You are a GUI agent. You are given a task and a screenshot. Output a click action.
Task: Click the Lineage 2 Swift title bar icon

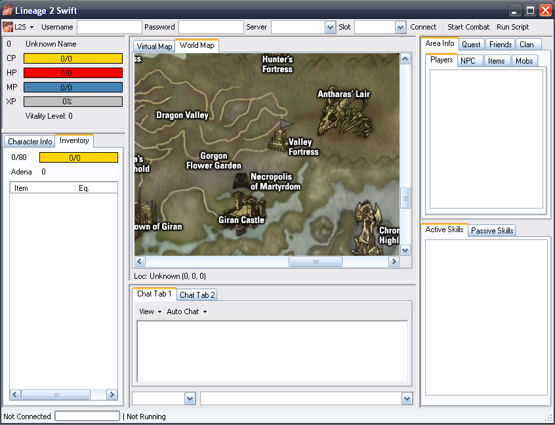7,10
